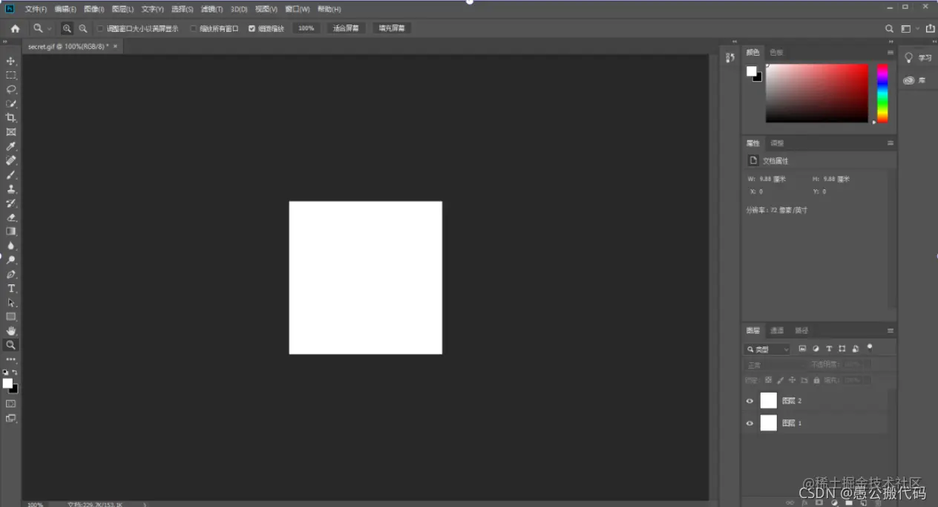Toggle lock all for layer
938x507 pixels.
(816, 380)
